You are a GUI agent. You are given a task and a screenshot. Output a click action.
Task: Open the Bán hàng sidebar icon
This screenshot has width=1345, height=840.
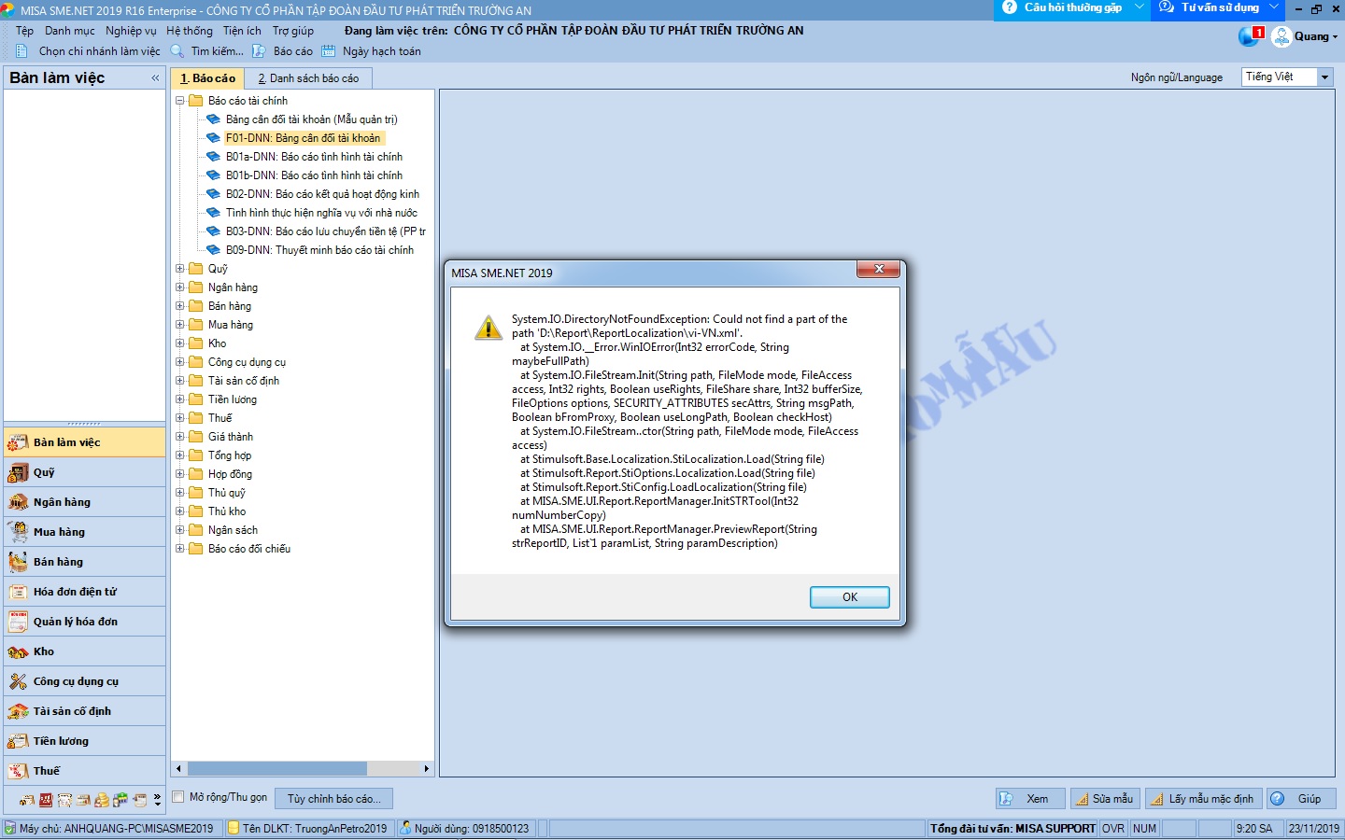point(18,562)
